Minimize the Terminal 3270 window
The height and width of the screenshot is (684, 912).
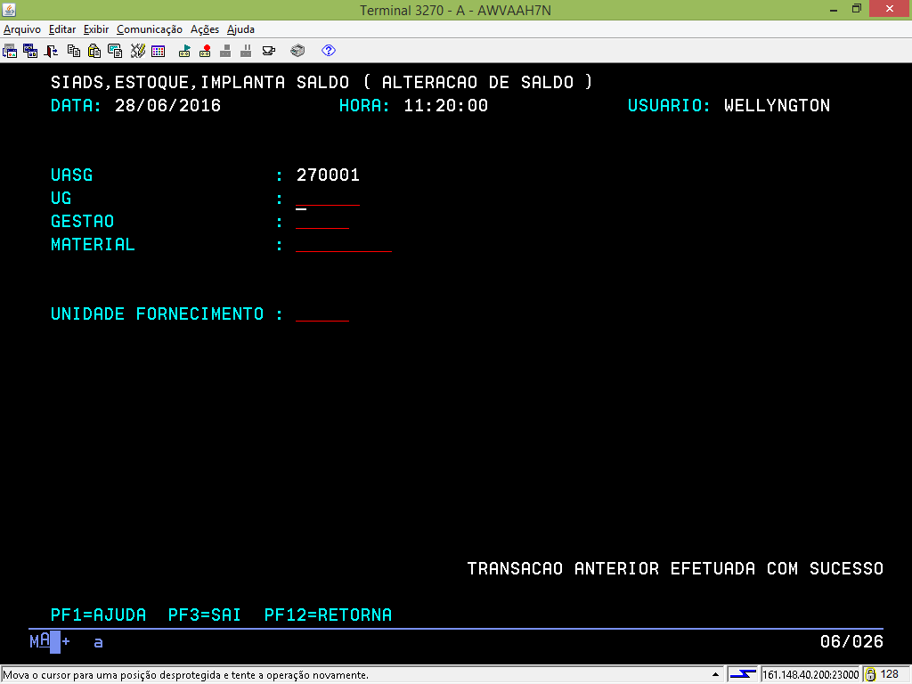coord(834,9)
